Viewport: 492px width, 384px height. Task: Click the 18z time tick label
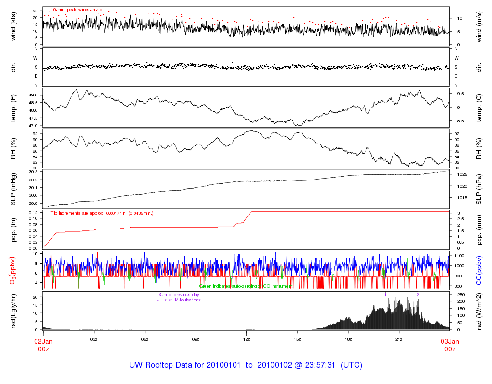[x=349, y=339]
